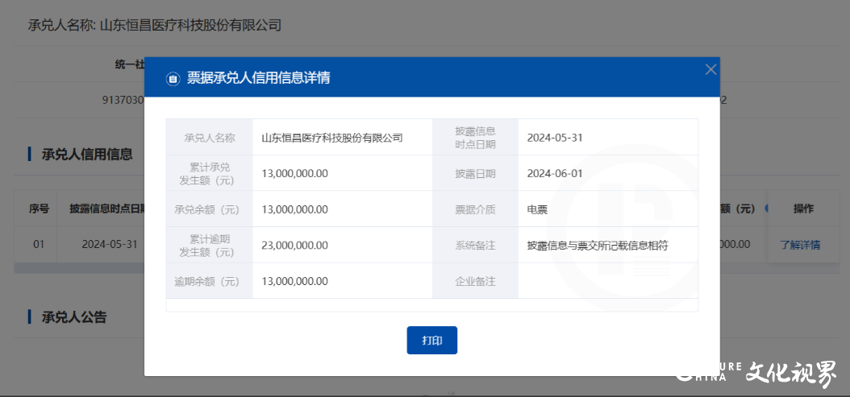
Task: Click the 企业备注 label
Action: click(x=476, y=281)
